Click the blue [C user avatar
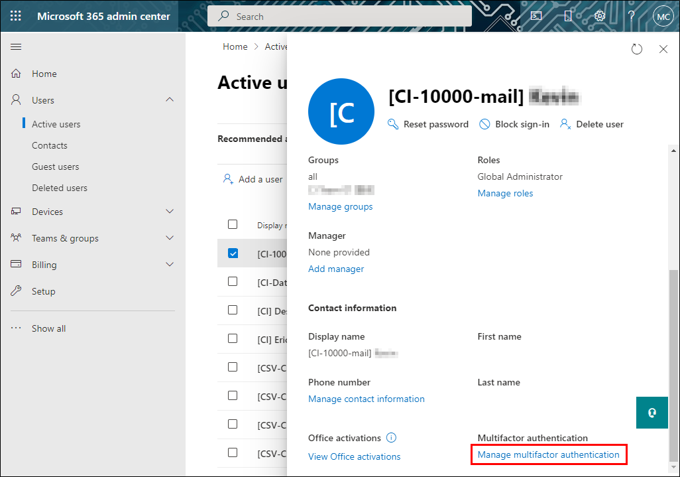 tap(341, 111)
